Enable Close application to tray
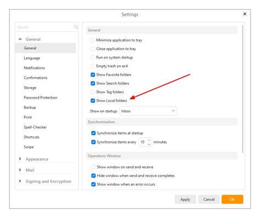The image size is (260, 218). click(93, 49)
